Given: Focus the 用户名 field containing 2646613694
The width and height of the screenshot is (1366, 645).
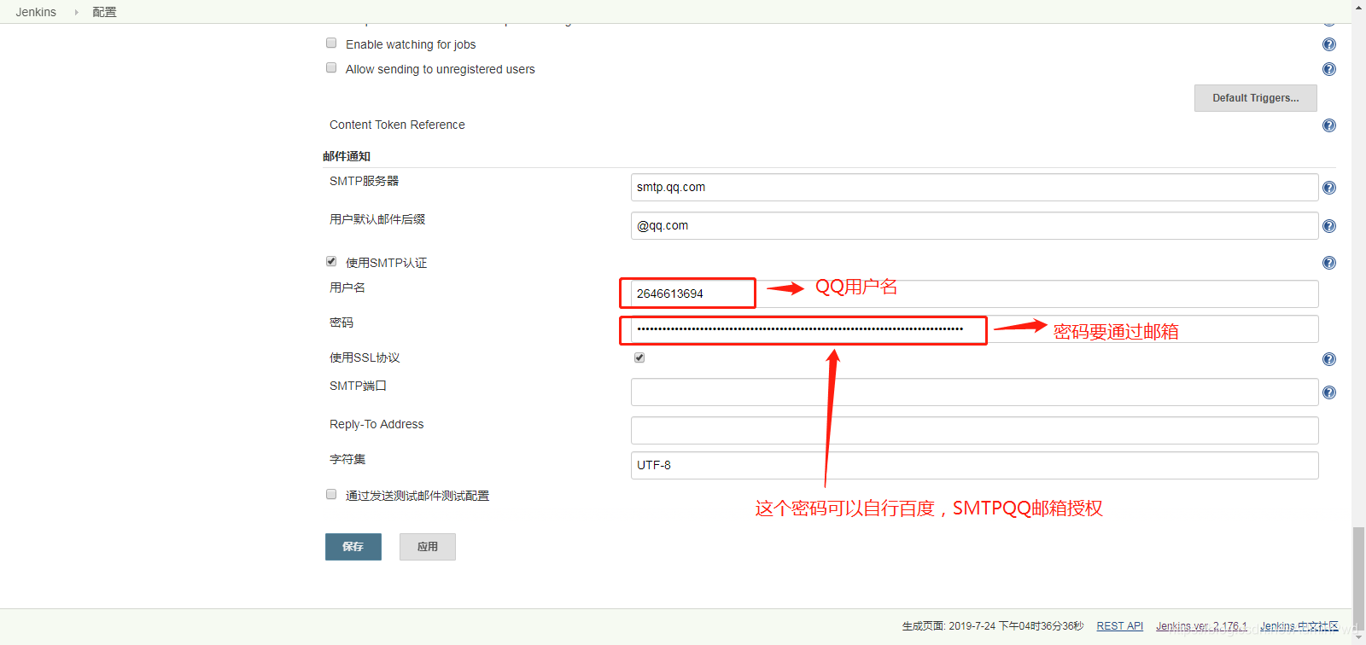Looking at the screenshot, I should tap(974, 294).
